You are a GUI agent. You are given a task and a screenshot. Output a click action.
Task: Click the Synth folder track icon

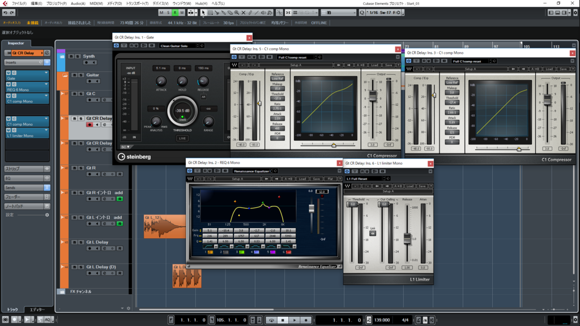pos(62,57)
